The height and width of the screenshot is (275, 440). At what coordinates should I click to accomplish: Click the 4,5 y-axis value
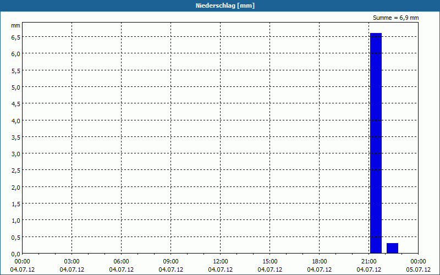[x=15, y=104]
